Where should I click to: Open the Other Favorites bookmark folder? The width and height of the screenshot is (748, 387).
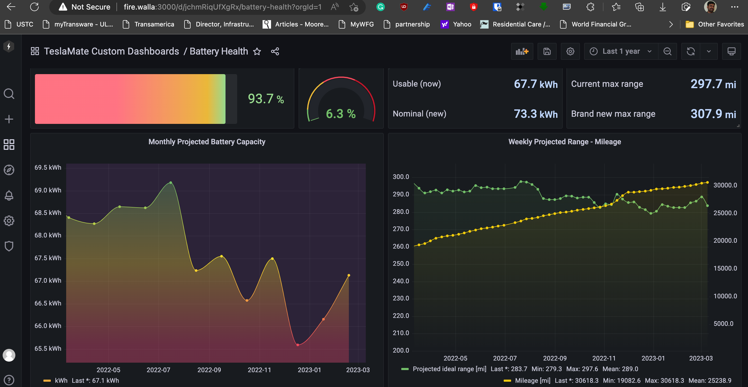coord(714,24)
